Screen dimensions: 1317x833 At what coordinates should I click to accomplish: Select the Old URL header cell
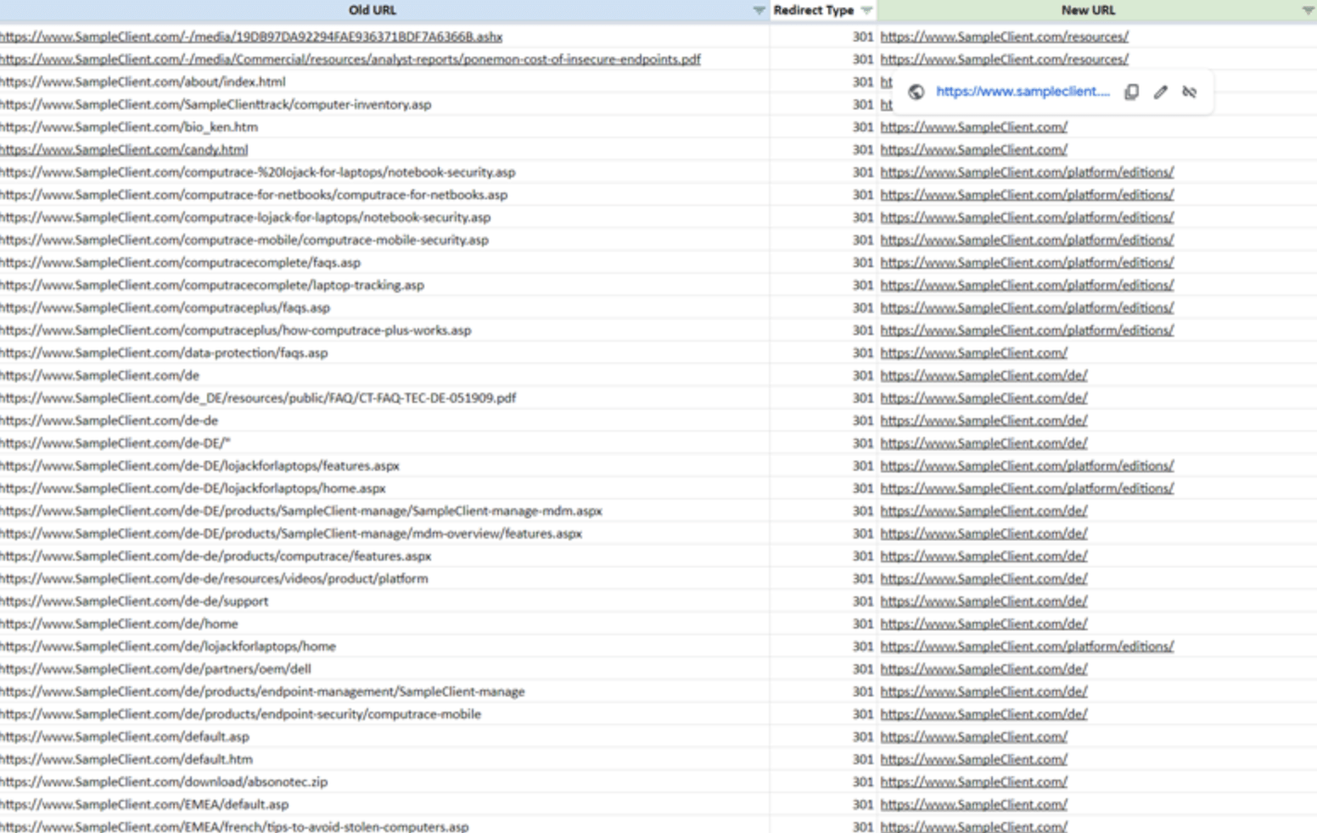point(372,10)
